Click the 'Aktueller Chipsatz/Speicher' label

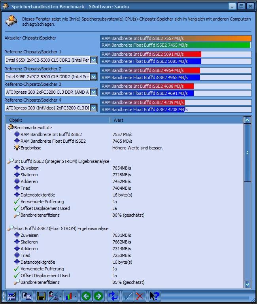pos(30,38)
